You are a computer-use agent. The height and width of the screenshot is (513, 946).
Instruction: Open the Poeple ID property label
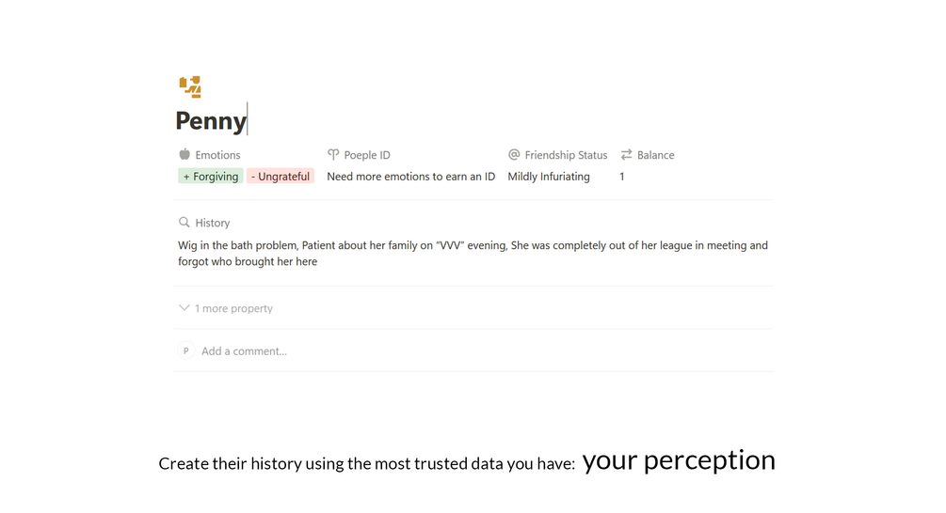[367, 155]
